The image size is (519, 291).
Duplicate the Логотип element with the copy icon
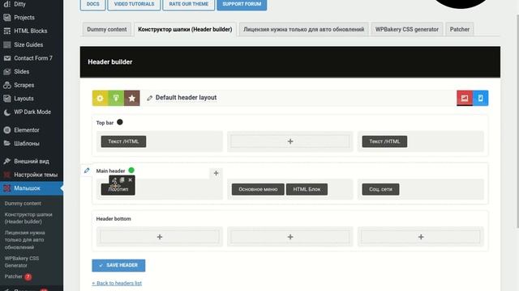[x=122, y=179]
